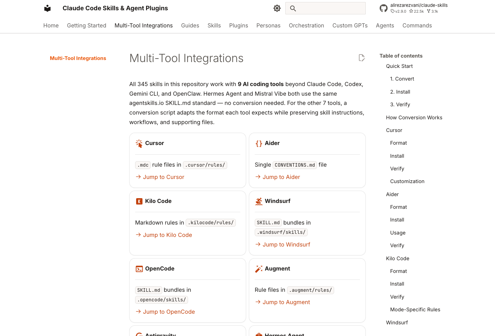Viewport: 495px width, 336px height.
Task: Click the Cursor card icon
Action: (x=139, y=143)
